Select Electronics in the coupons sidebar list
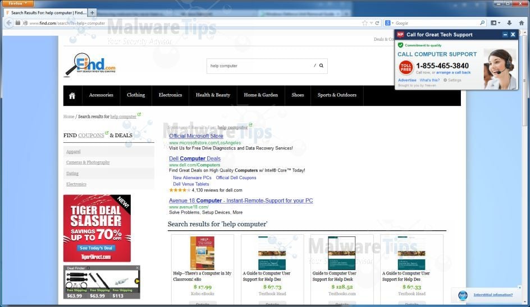530x307 pixels. click(76, 184)
